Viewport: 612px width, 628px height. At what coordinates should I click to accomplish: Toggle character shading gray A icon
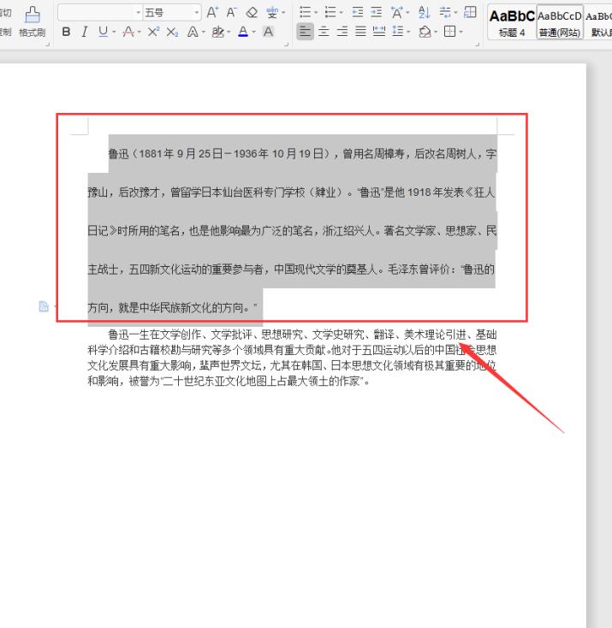point(268,32)
